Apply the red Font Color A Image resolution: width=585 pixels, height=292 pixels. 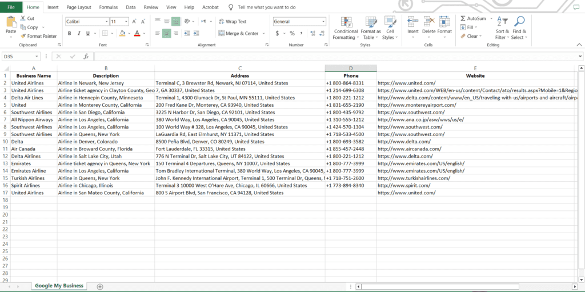pyautogui.click(x=137, y=33)
